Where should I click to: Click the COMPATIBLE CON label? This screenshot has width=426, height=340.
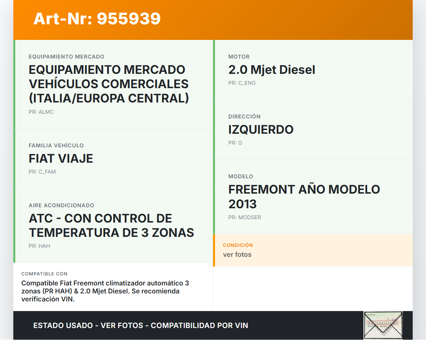pos(44,274)
